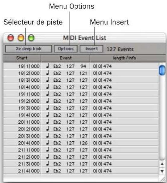
Task: Click Eb2 pitch in row 19|4|000
Action: pos(57,115)
